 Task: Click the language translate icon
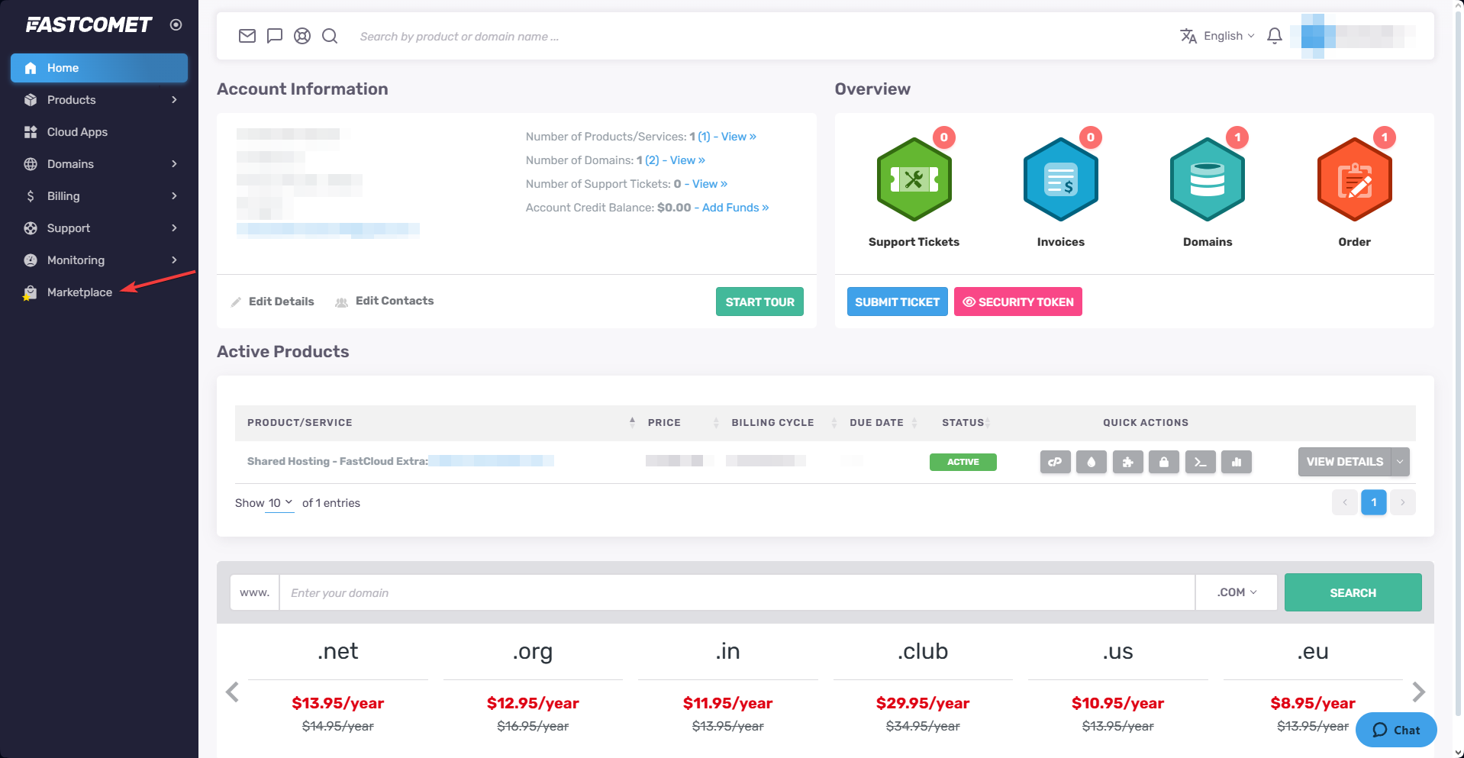[1188, 36]
